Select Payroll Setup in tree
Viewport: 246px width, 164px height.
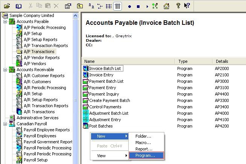[36, 160]
